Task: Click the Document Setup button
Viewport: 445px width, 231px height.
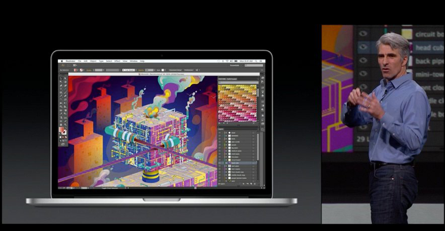Action: (x=175, y=70)
